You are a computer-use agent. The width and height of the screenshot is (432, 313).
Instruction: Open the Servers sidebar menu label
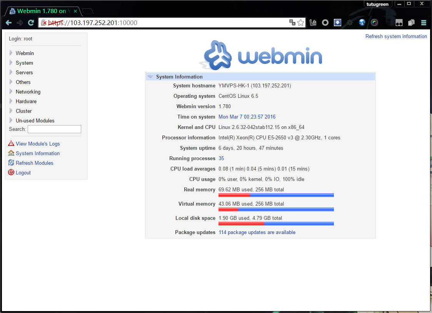pos(24,72)
